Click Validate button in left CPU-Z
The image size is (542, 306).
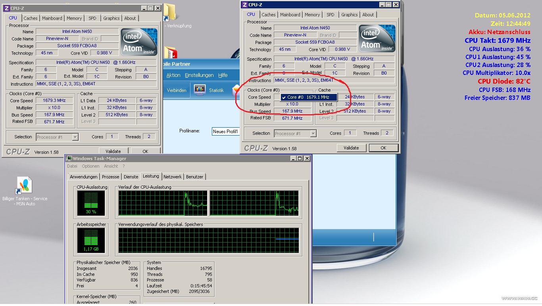(113, 151)
